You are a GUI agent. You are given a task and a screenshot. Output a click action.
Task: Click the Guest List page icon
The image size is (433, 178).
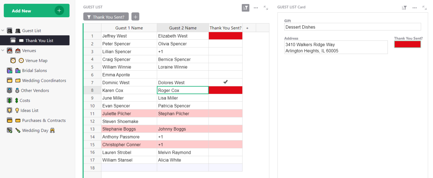[x=10, y=31]
